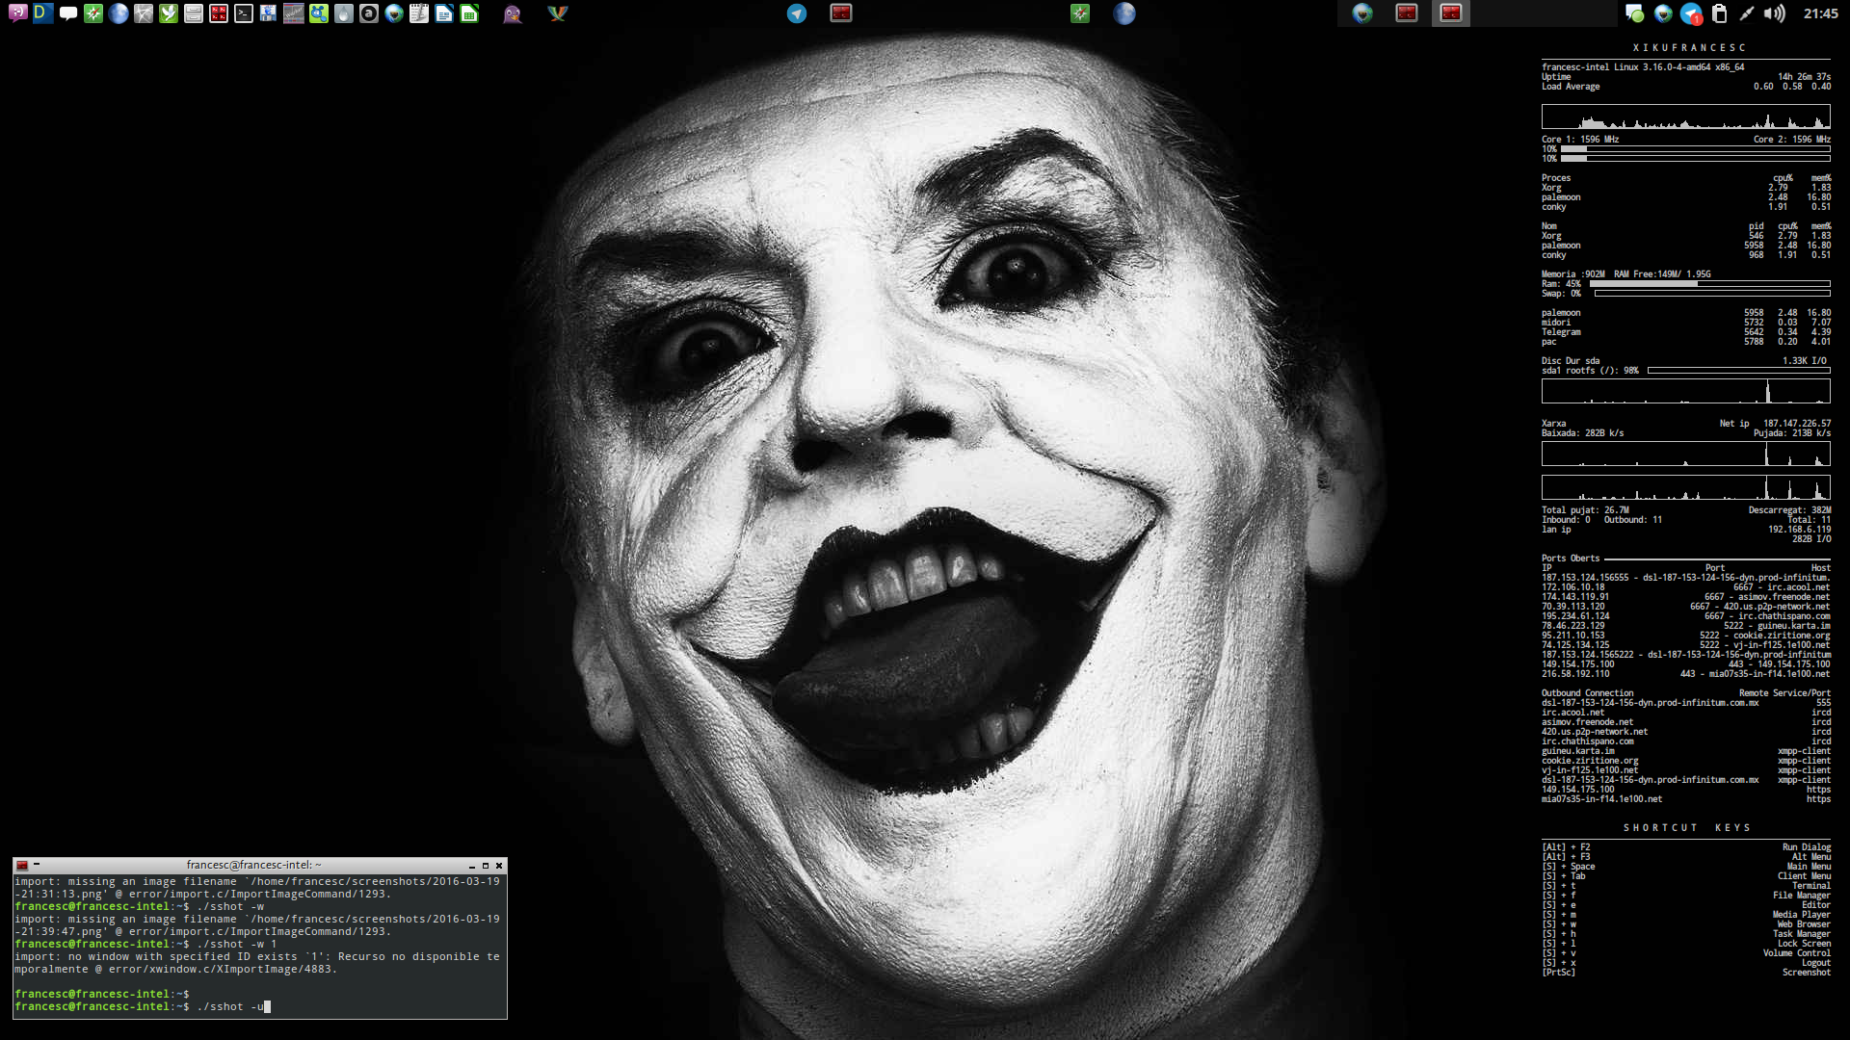This screenshot has height=1040, width=1850.
Task: Select the active red terminal taskbar entry
Action: click(1451, 13)
